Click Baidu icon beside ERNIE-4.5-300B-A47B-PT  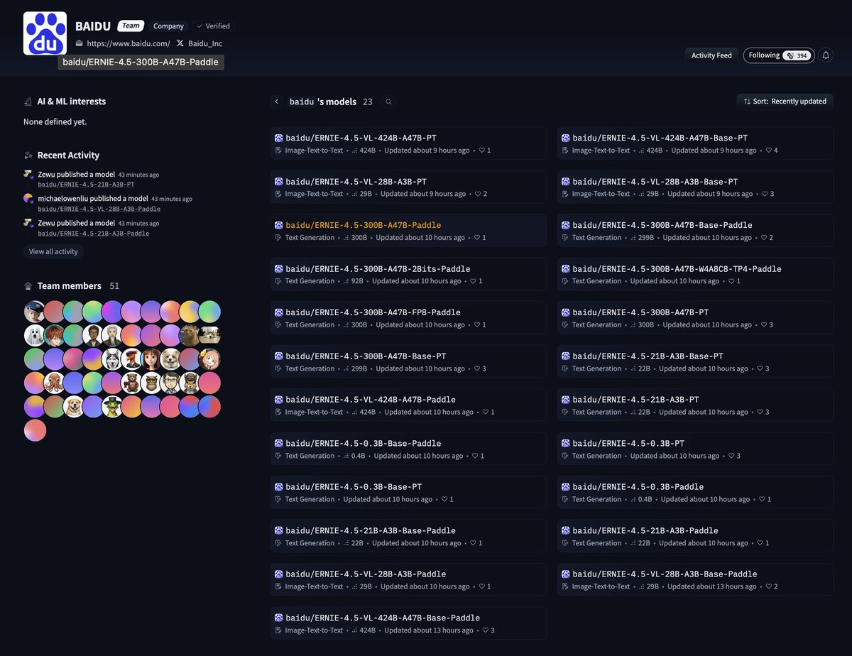tap(566, 312)
